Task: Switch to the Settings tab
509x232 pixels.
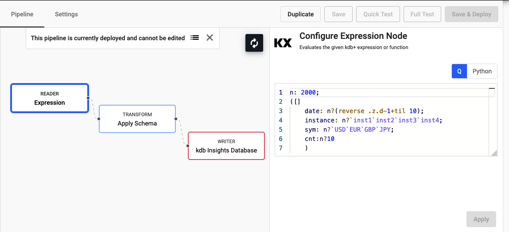Action: click(x=66, y=14)
